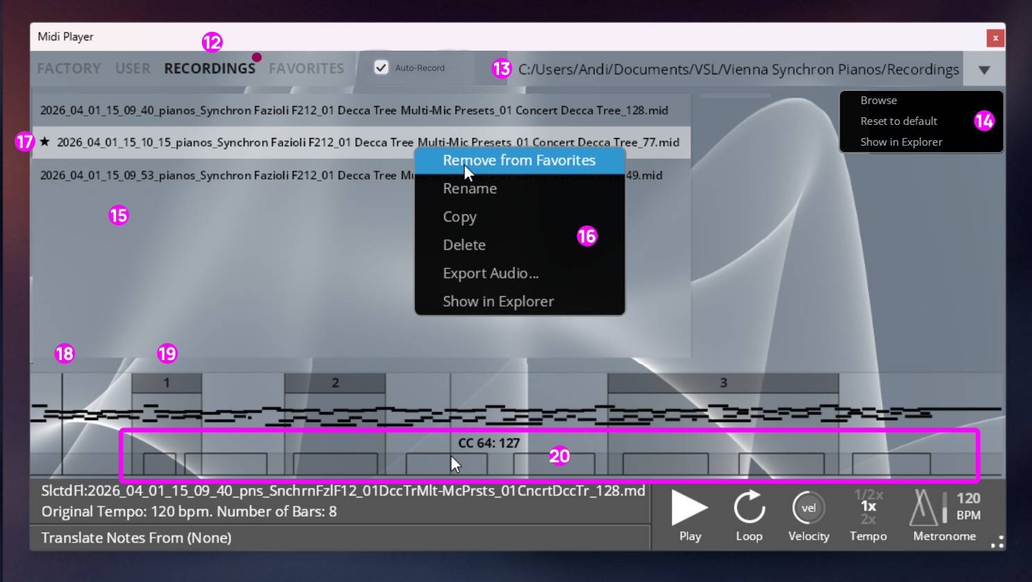Close the Midi Player window
Viewport: 1032px width, 582px height.
[x=995, y=38]
